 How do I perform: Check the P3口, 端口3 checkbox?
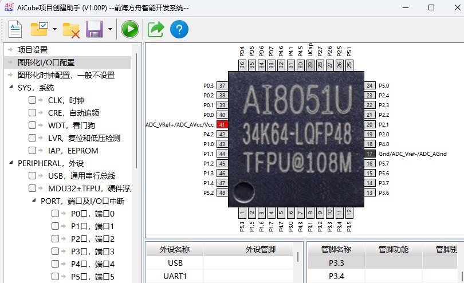coord(55,251)
